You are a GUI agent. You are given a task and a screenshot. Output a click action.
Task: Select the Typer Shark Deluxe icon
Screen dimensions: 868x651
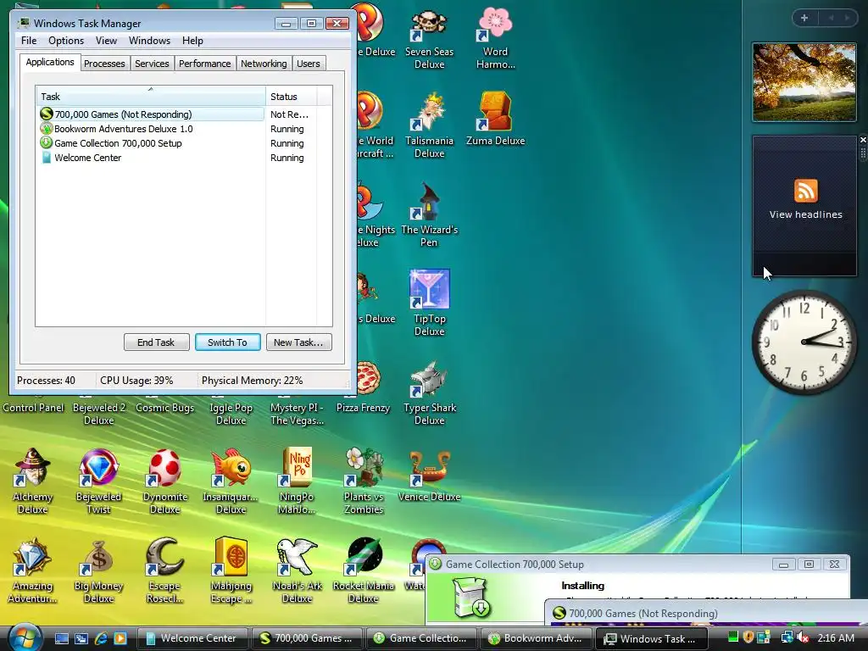pos(429,393)
